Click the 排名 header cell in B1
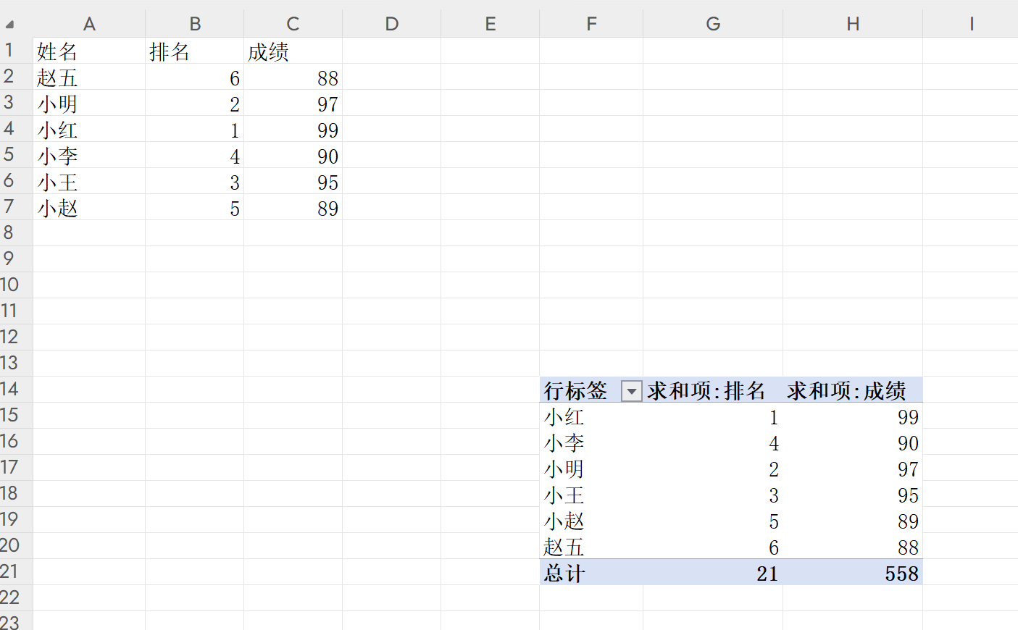The width and height of the screenshot is (1018, 630). tap(194, 51)
